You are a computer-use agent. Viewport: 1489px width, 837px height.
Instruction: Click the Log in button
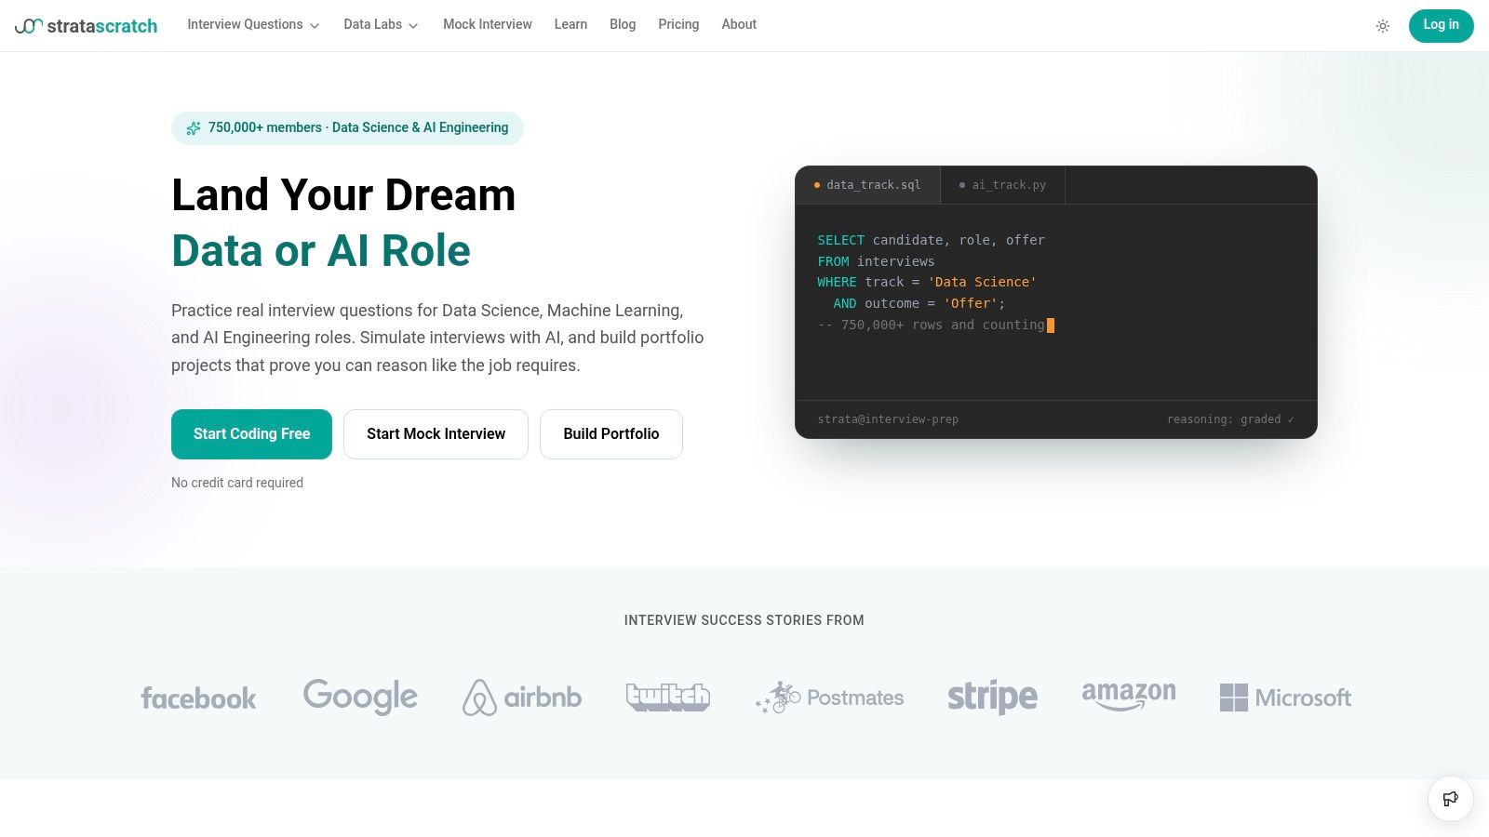tap(1441, 25)
